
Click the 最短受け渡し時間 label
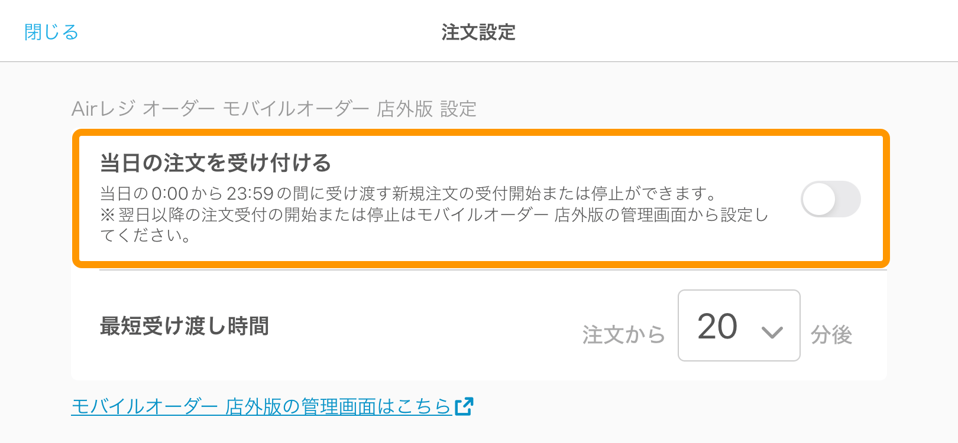pyautogui.click(x=185, y=325)
